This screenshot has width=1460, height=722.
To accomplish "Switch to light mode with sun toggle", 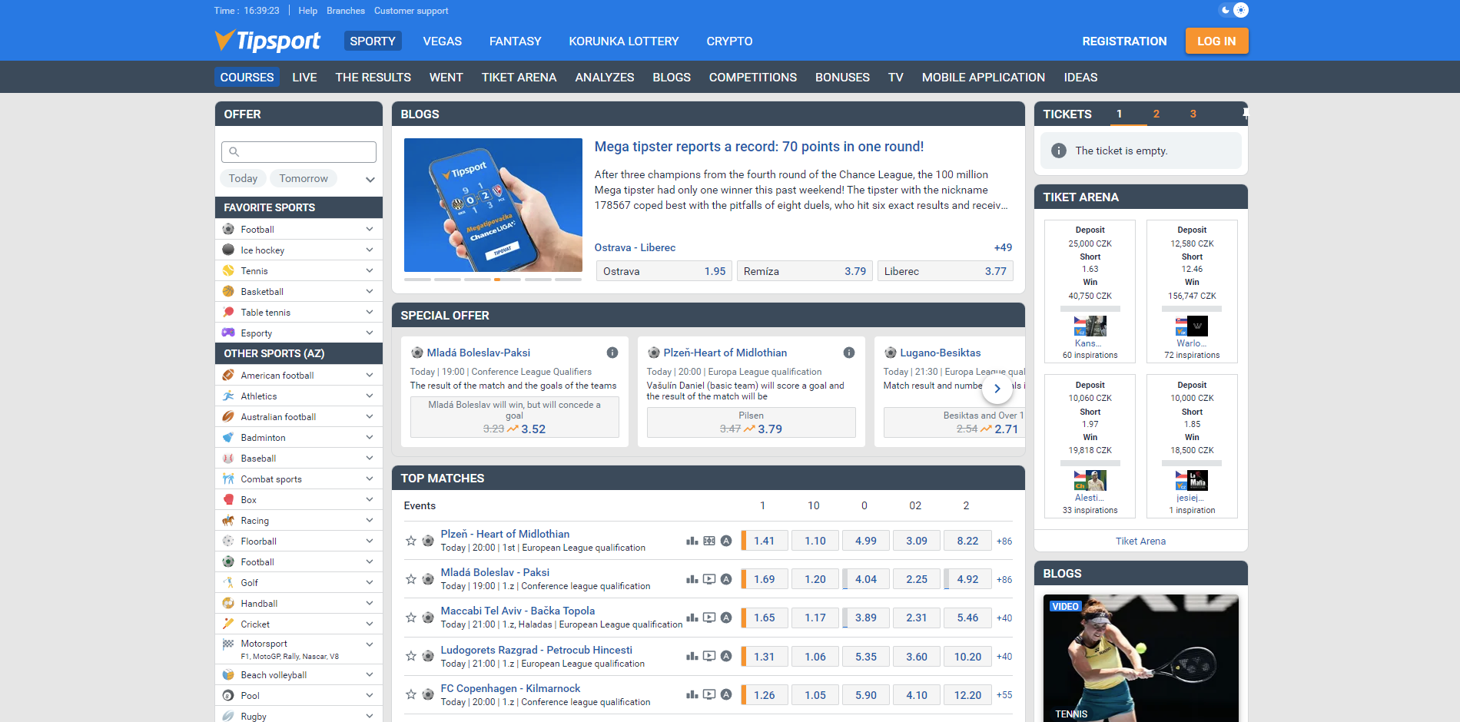I will pos(1241,10).
